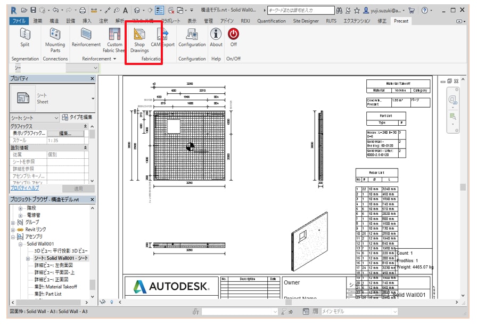Open the Shop Drawings tool

pyautogui.click(x=139, y=40)
